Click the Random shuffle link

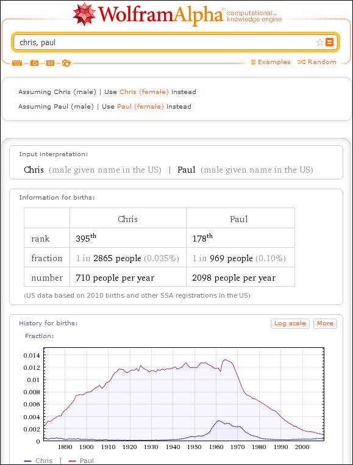tap(317, 62)
